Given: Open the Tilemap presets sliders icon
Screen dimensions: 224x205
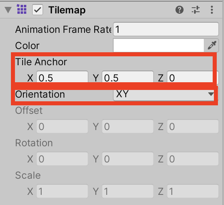Looking at the screenshot, I should [x=196, y=10].
